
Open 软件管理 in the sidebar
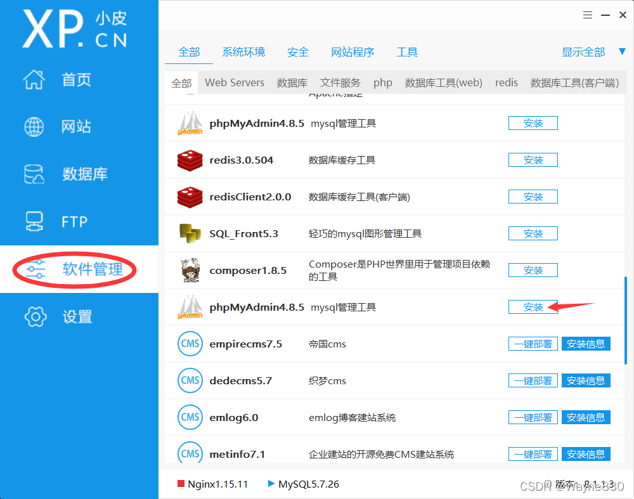click(x=93, y=269)
